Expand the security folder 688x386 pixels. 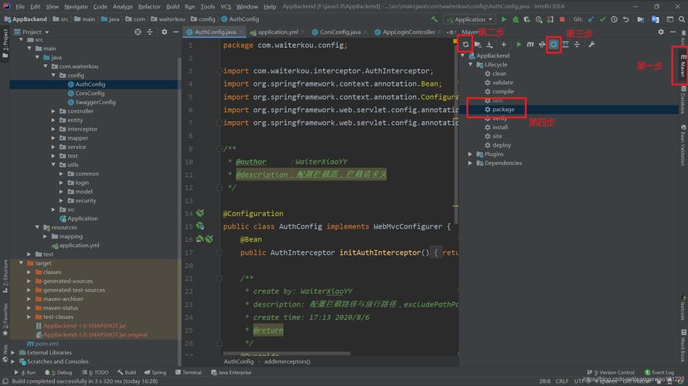tap(61, 201)
